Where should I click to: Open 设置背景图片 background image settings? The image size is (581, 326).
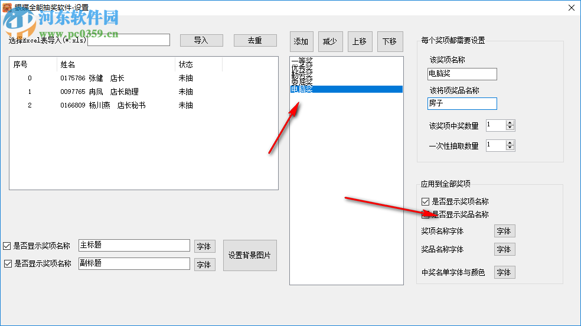pos(250,255)
